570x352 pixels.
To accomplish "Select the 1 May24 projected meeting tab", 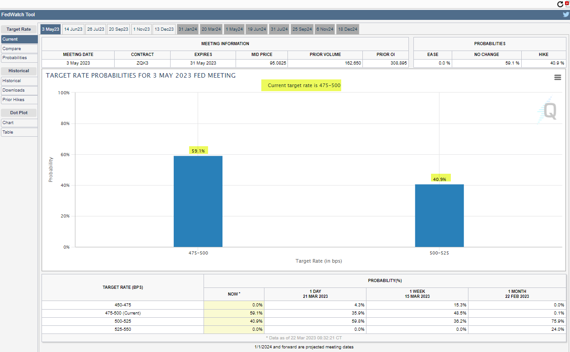I will (x=234, y=29).
